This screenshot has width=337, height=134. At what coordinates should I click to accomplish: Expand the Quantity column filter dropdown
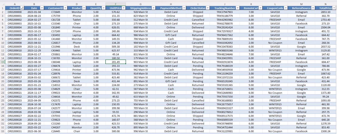pos(104,8)
